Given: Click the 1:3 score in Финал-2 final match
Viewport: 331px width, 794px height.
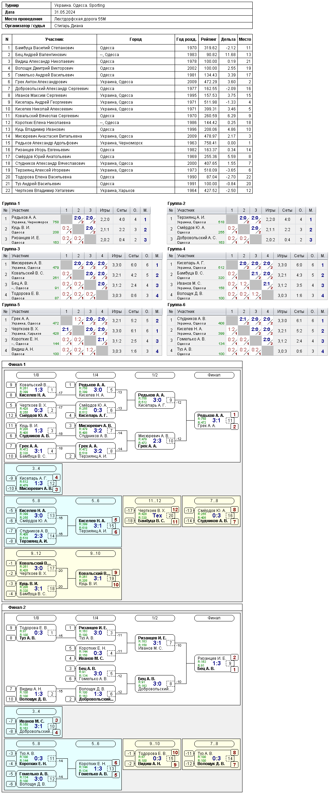Looking at the screenshot, I should pyautogui.click(x=216, y=663).
